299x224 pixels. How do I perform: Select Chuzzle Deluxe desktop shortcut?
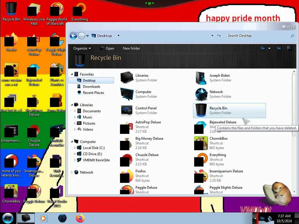[x=34, y=136]
